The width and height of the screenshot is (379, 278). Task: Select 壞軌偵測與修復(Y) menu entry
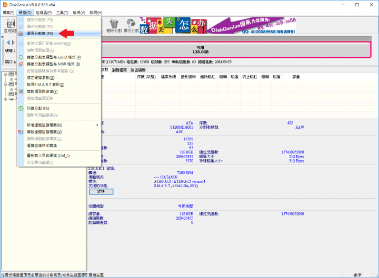59,91
